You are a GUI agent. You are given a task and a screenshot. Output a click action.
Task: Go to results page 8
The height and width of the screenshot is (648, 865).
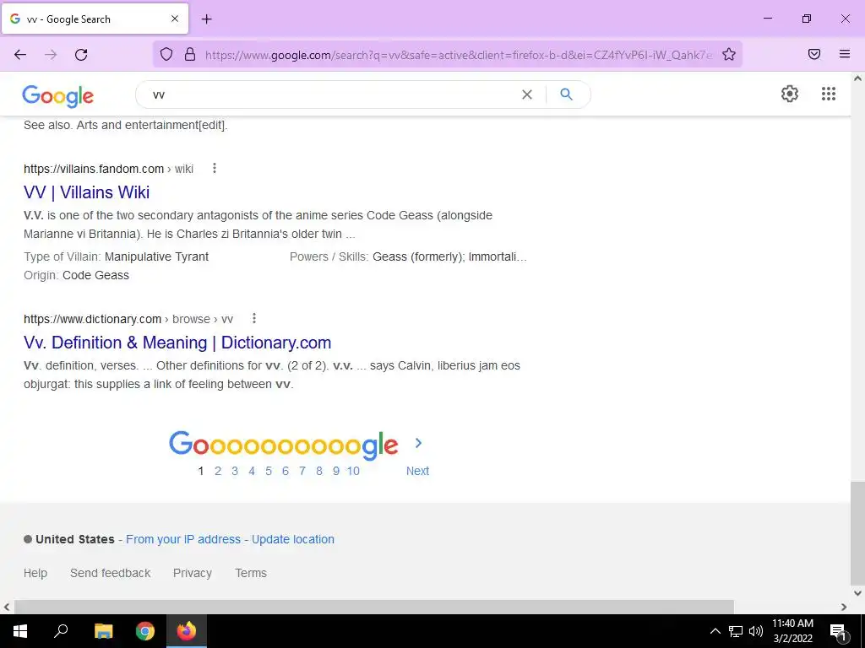[318, 471]
